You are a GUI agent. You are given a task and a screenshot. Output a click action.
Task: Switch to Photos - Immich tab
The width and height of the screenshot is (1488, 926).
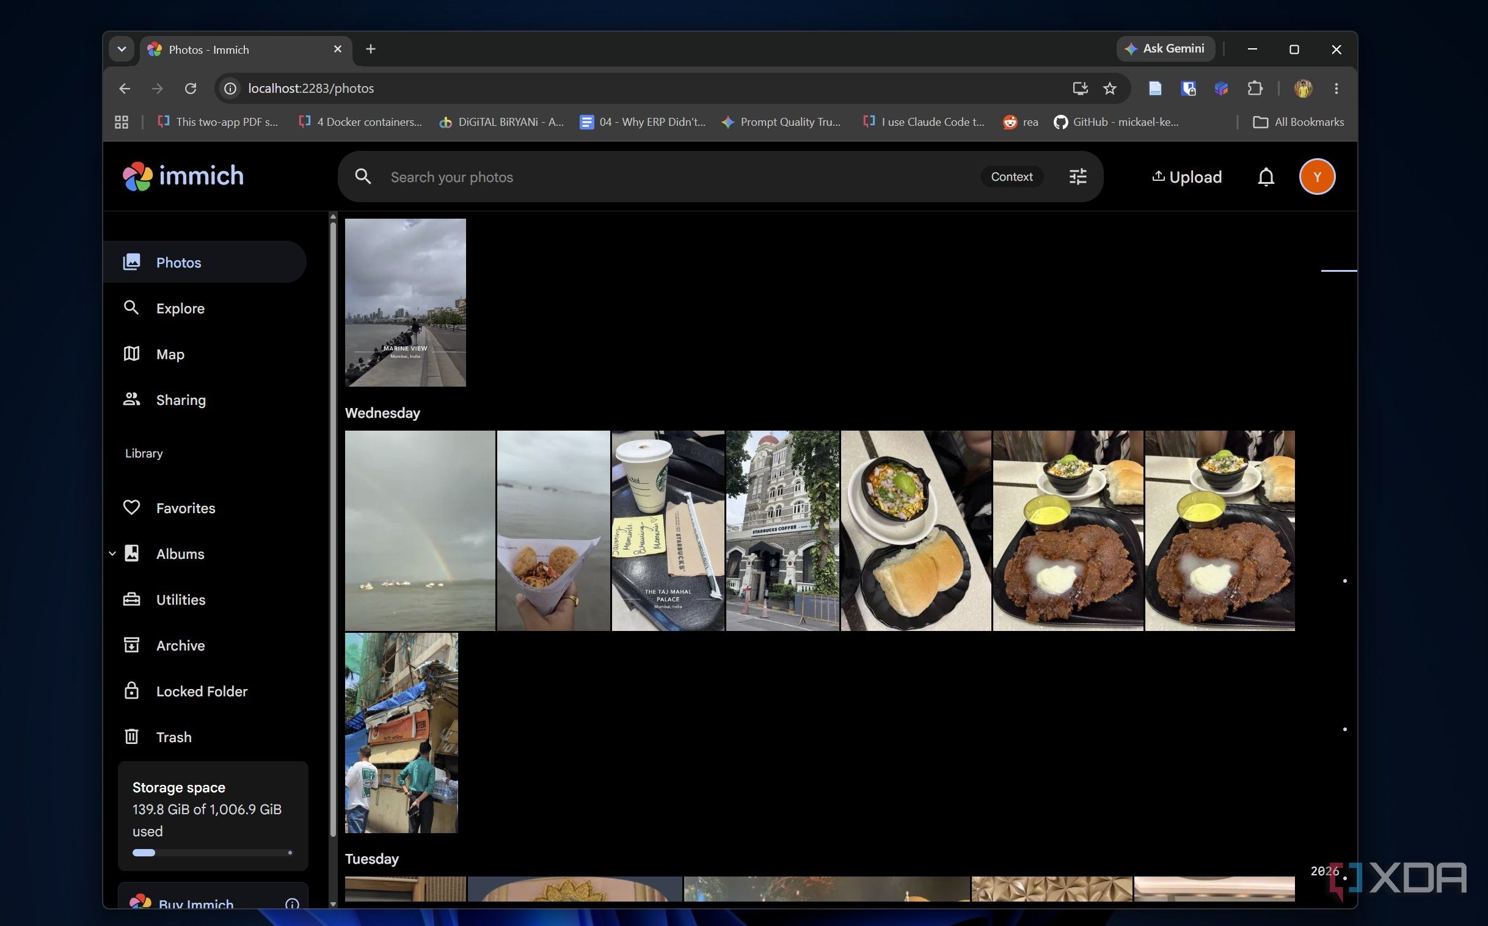click(245, 49)
